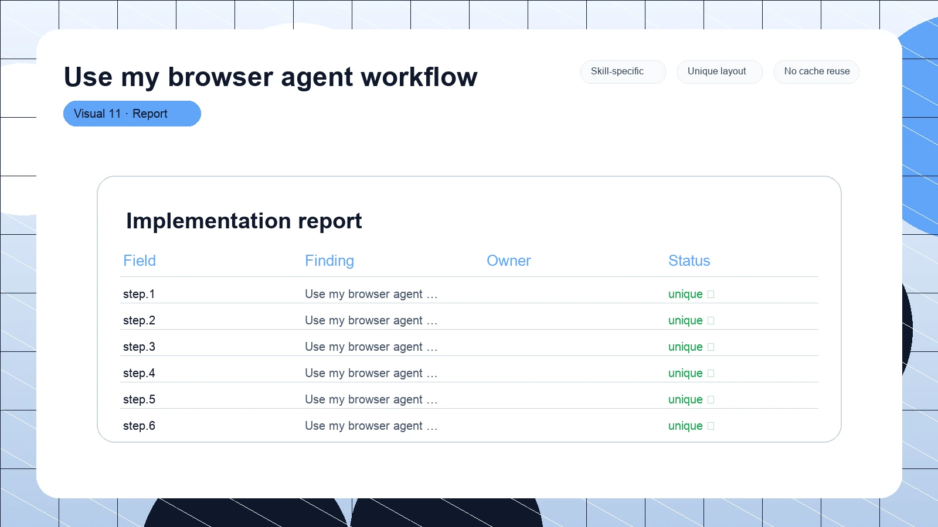Click the unique status in step.5 row
Viewport: 938px width, 527px height.
tap(685, 400)
